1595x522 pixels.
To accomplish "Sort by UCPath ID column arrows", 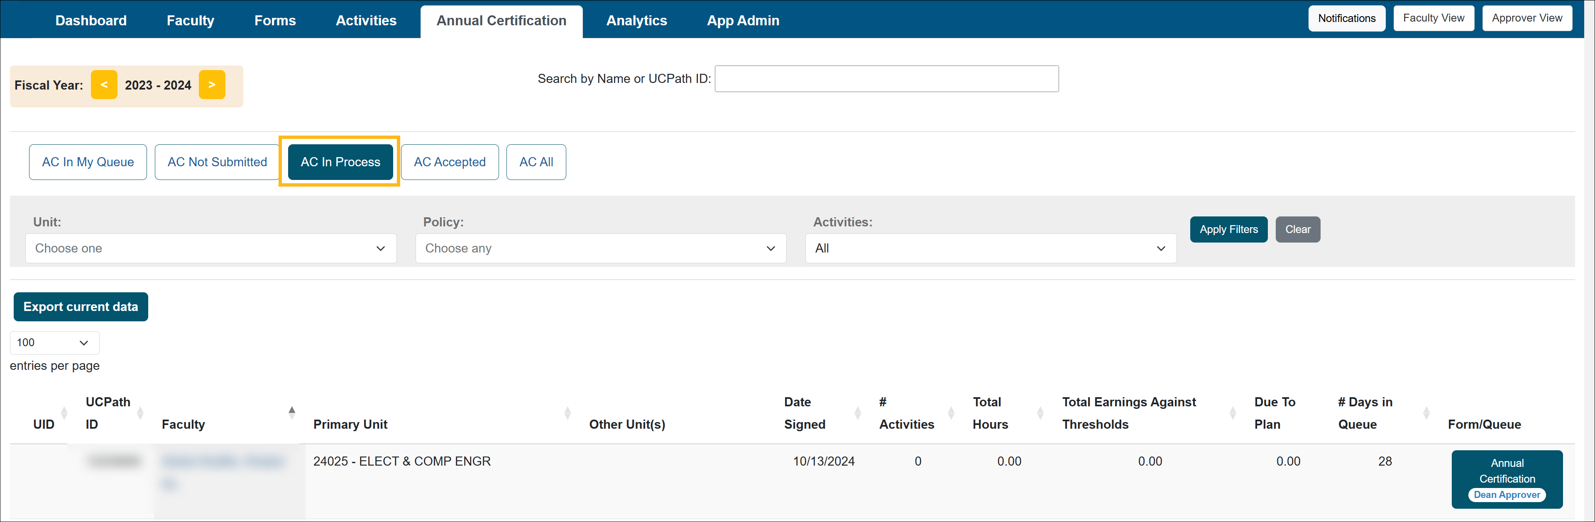I will tap(140, 413).
